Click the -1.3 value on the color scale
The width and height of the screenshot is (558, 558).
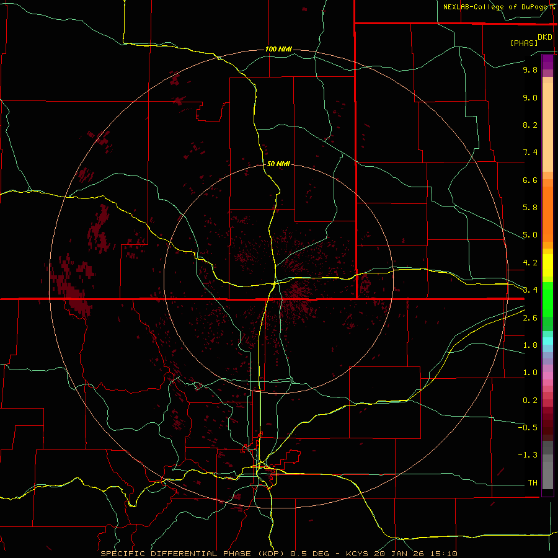528,455
